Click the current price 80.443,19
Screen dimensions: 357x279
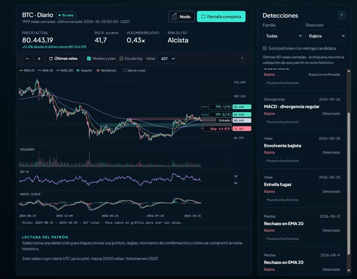[38, 40]
